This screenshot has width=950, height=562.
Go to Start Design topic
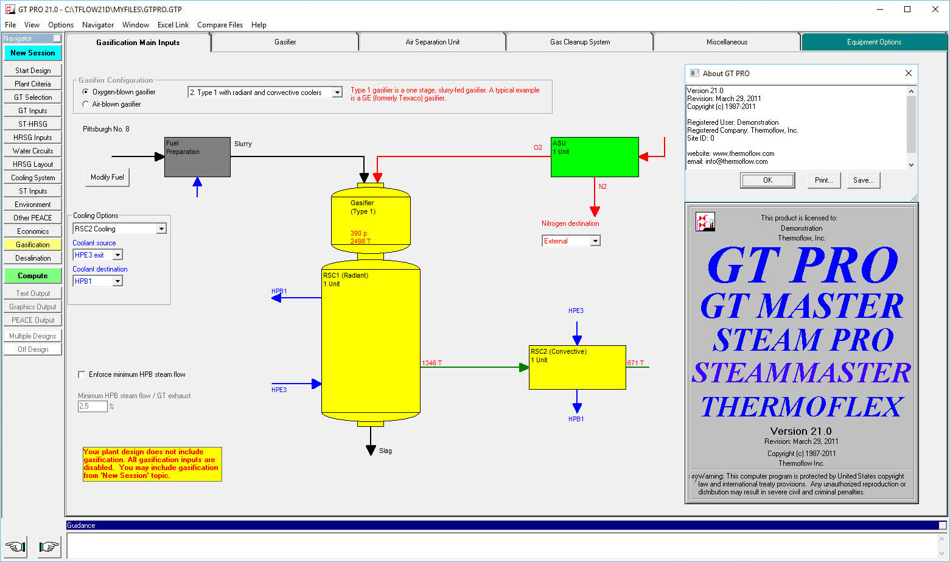(x=33, y=71)
